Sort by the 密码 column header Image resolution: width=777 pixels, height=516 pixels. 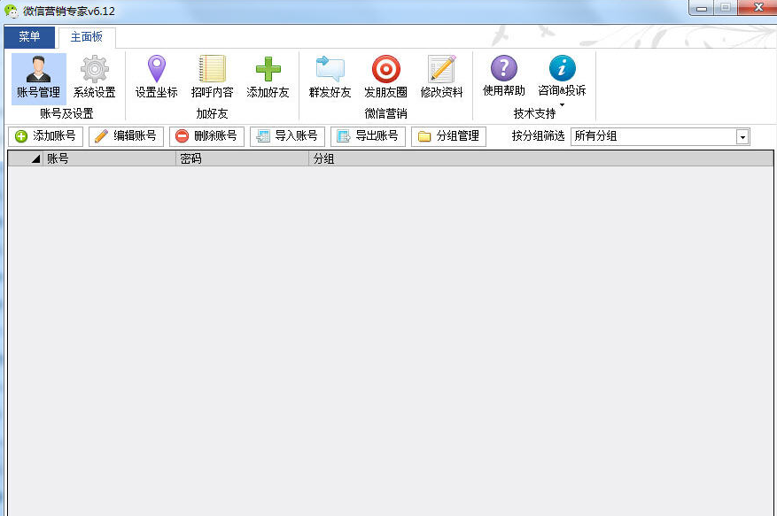tap(243, 158)
